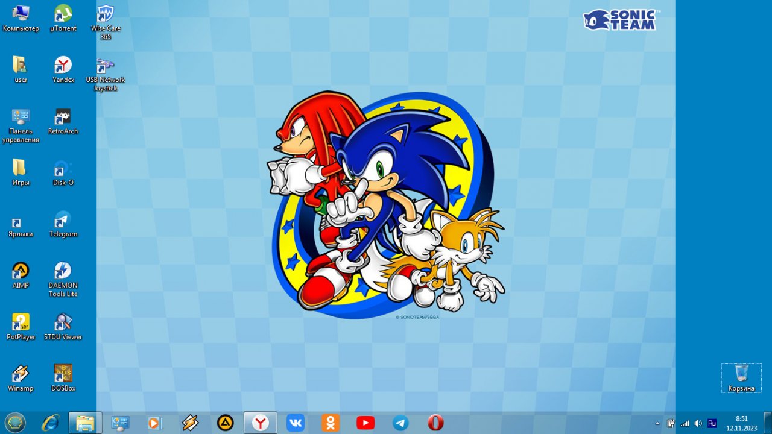Open the Disk-O desktop shortcut
This screenshot has width=772, height=434.
pyautogui.click(x=63, y=173)
